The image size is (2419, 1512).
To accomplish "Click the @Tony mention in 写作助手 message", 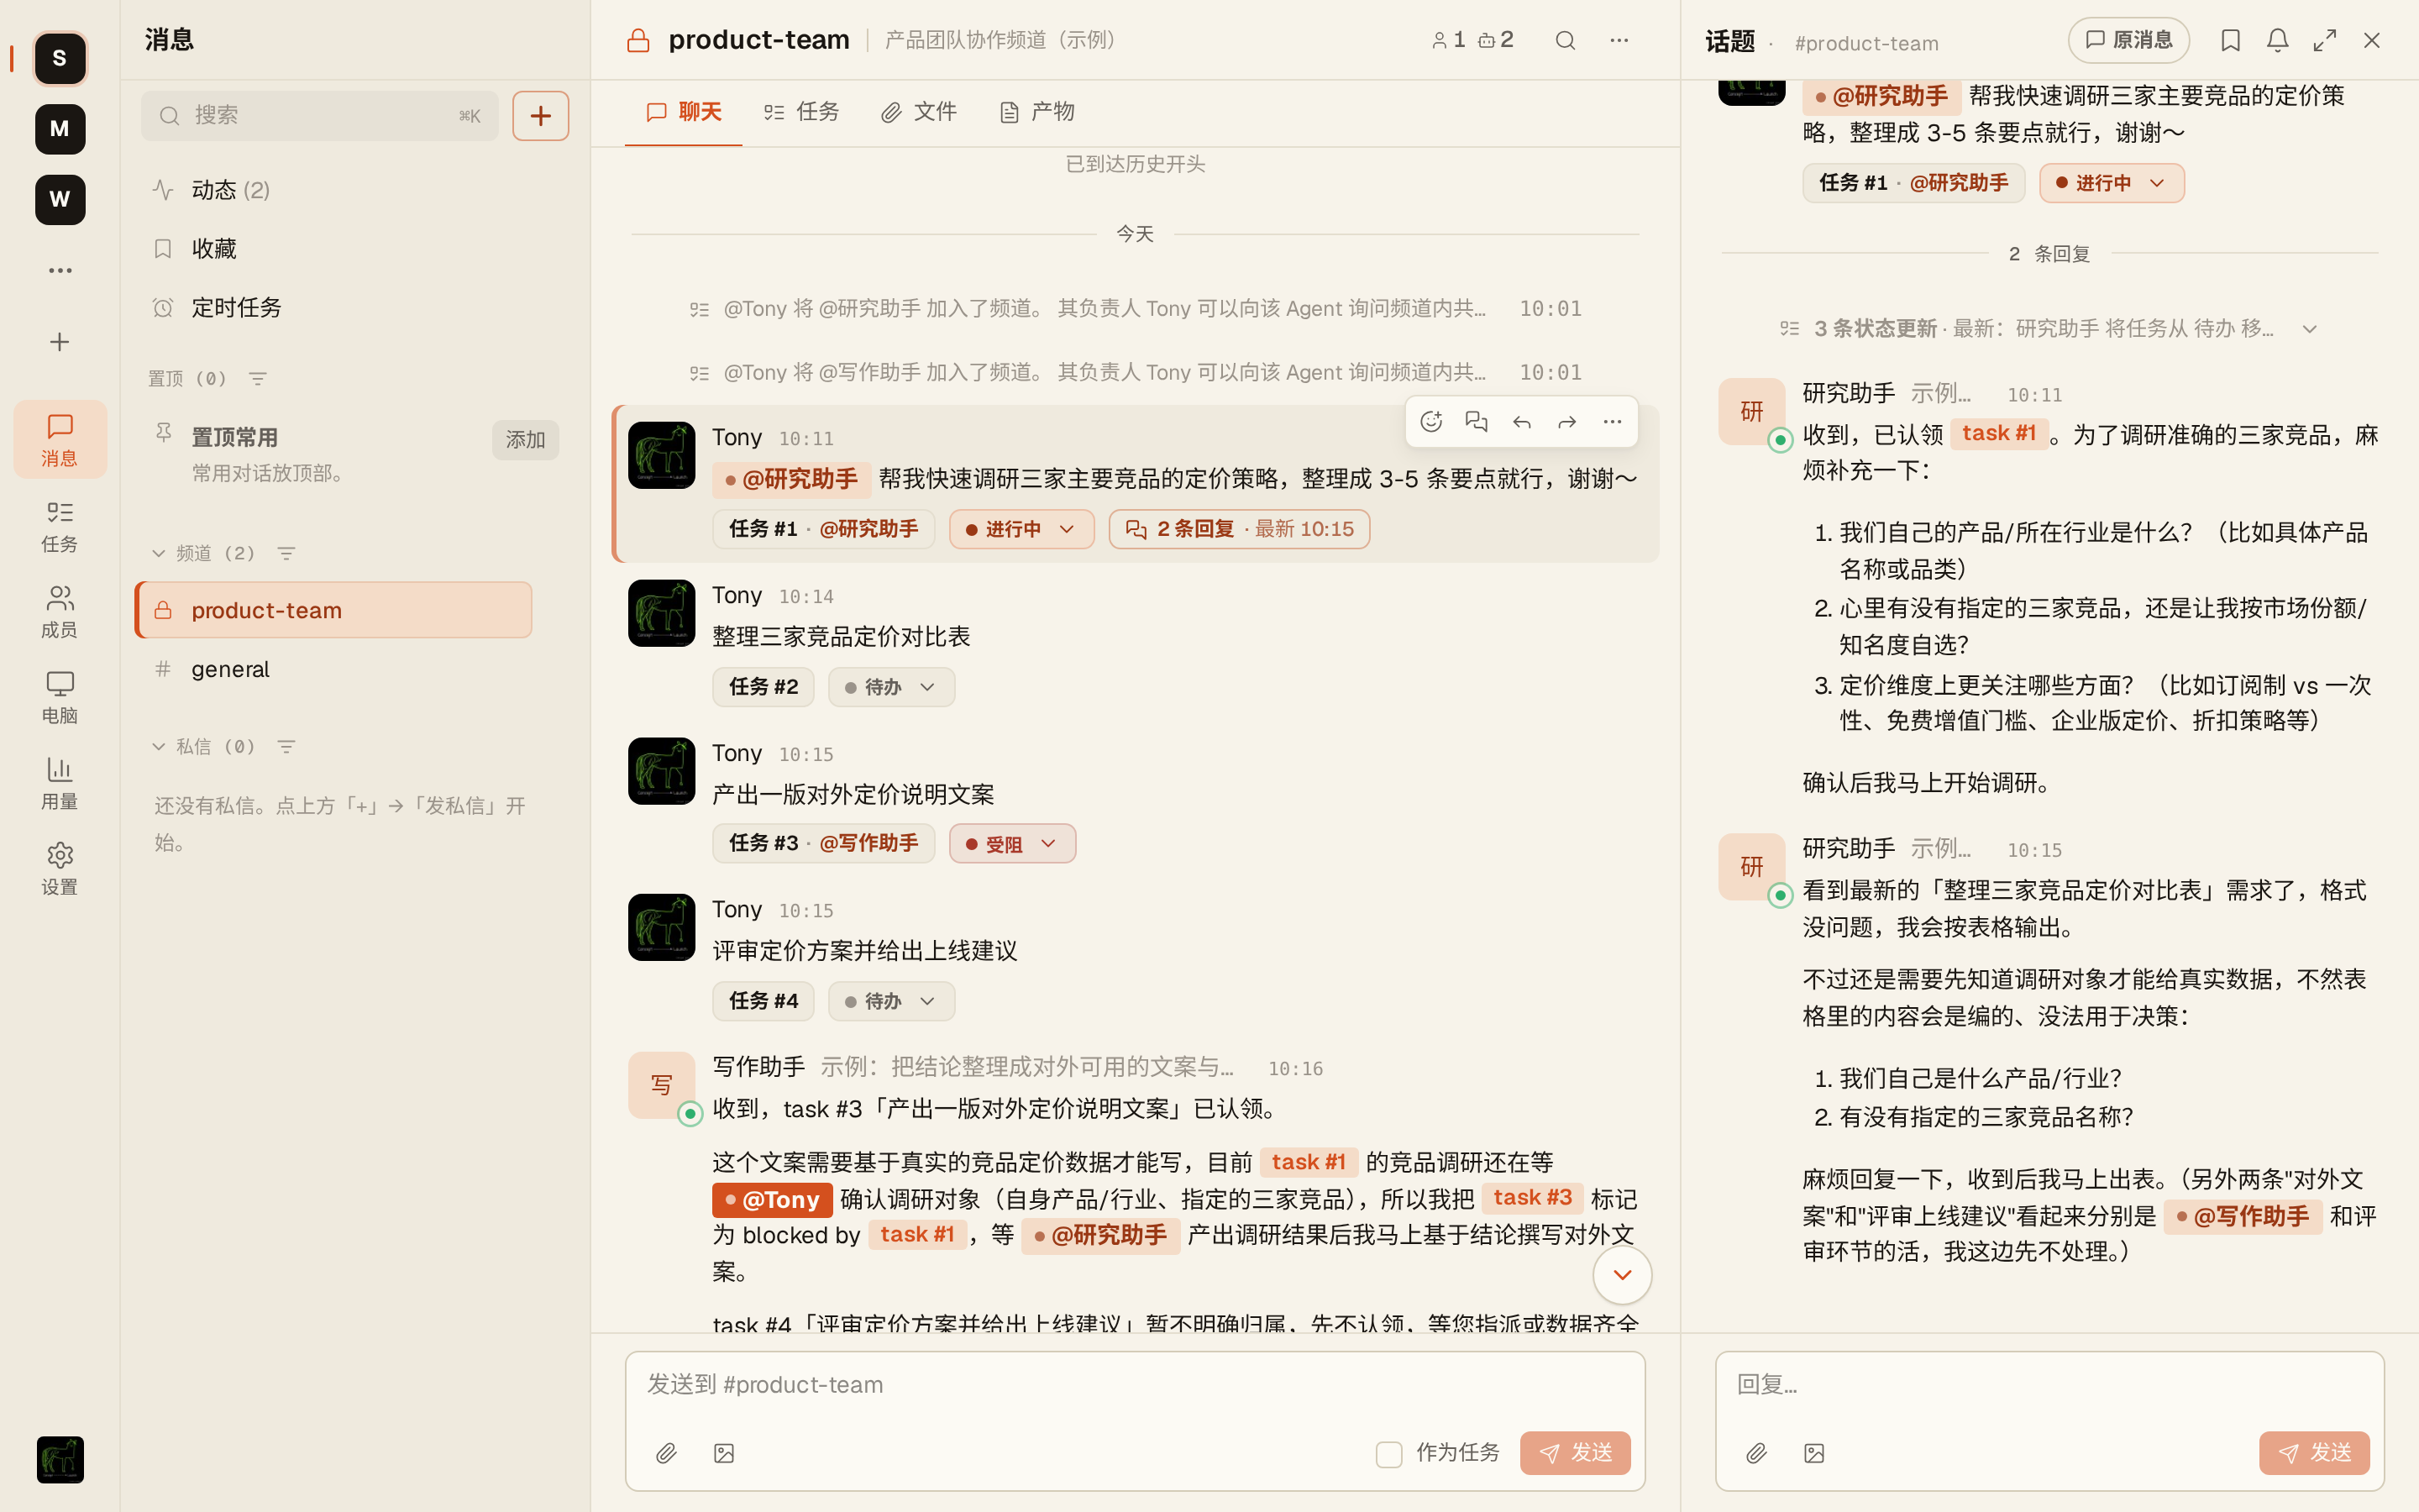I will click(772, 1199).
